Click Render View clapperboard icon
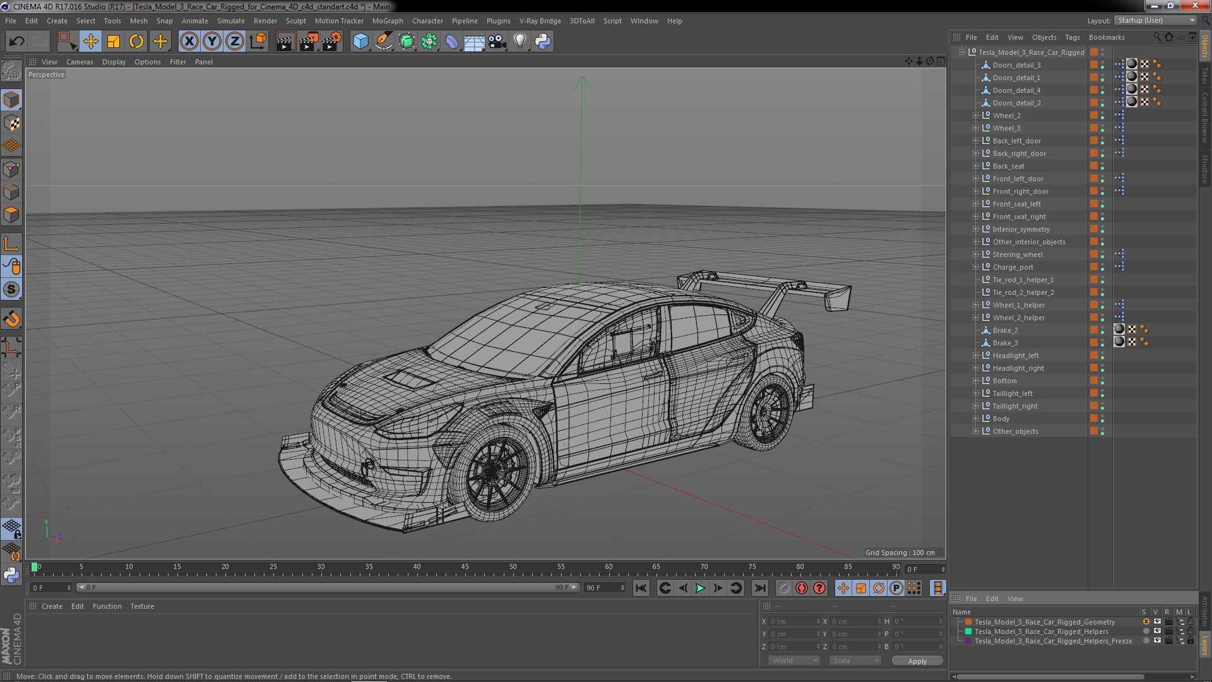This screenshot has width=1212, height=682. pyautogui.click(x=285, y=42)
